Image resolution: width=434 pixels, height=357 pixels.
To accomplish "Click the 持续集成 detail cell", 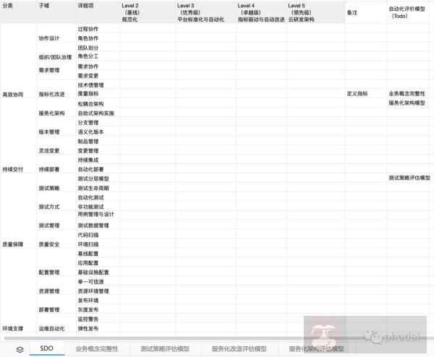I will 98,160.
